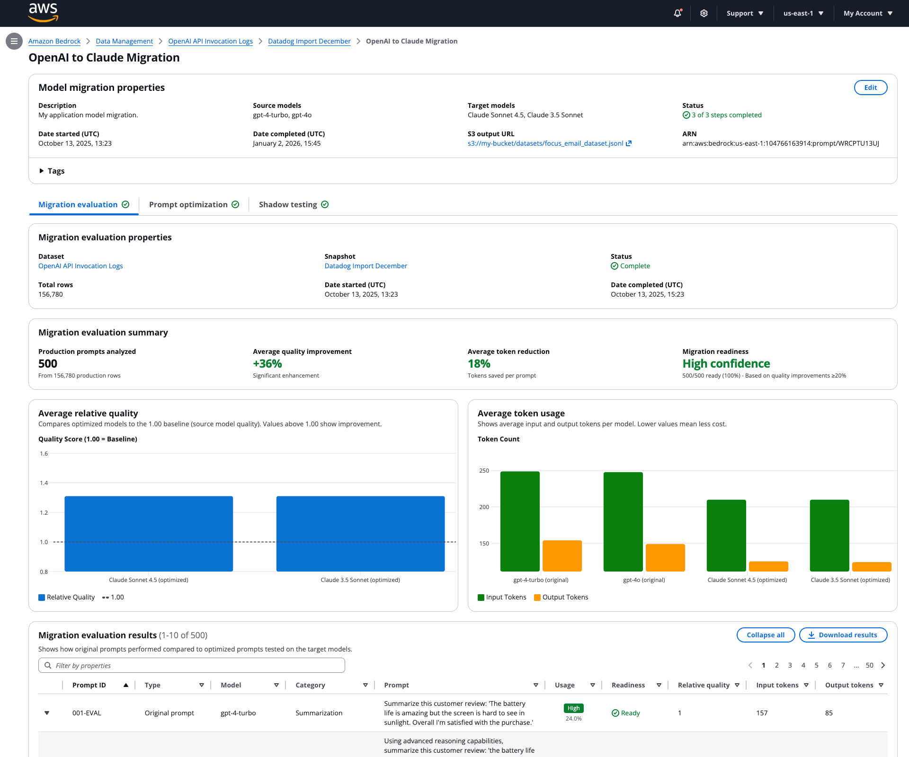Click the Collapse all button

coord(766,635)
